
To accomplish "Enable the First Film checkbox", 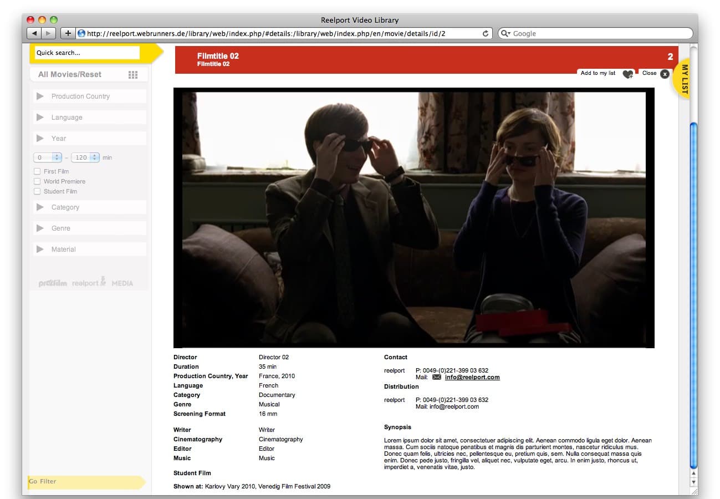I will click(38, 171).
